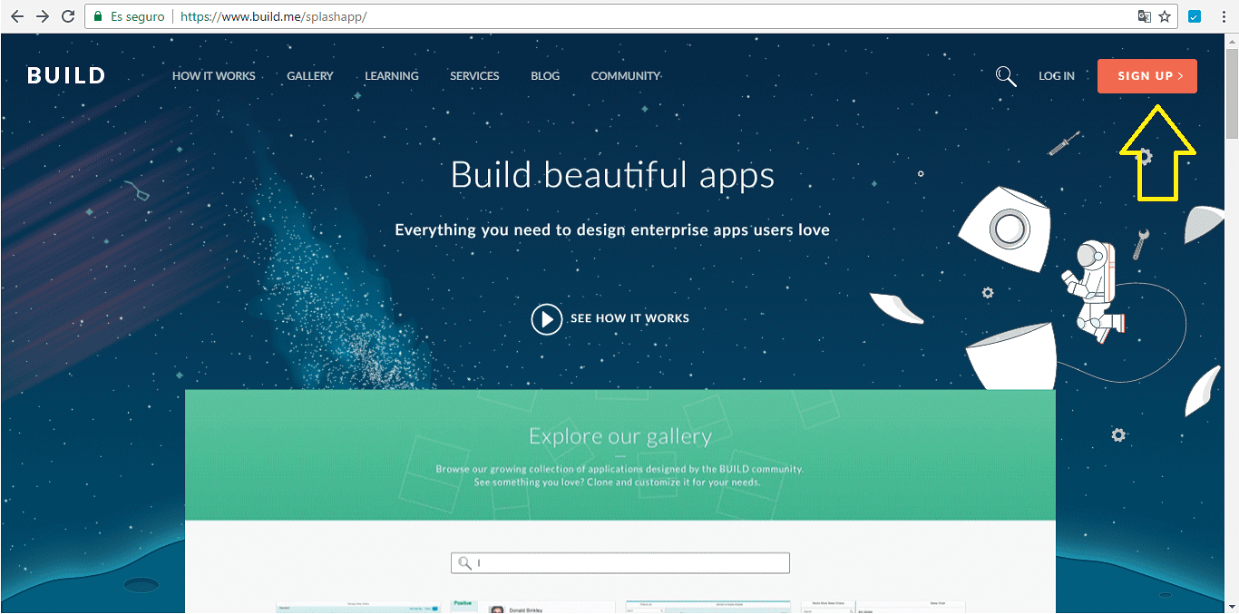Viewport: 1239px width, 614px height.
Task: Go to the Gallery page
Action: click(x=310, y=76)
